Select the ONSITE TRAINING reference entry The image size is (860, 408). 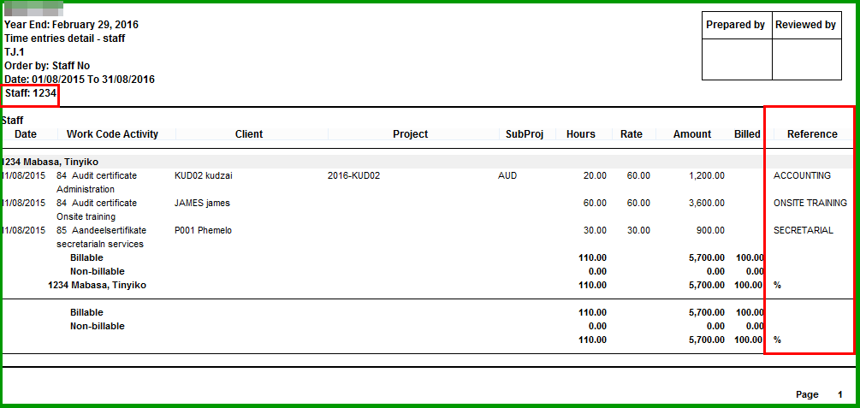click(810, 203)
